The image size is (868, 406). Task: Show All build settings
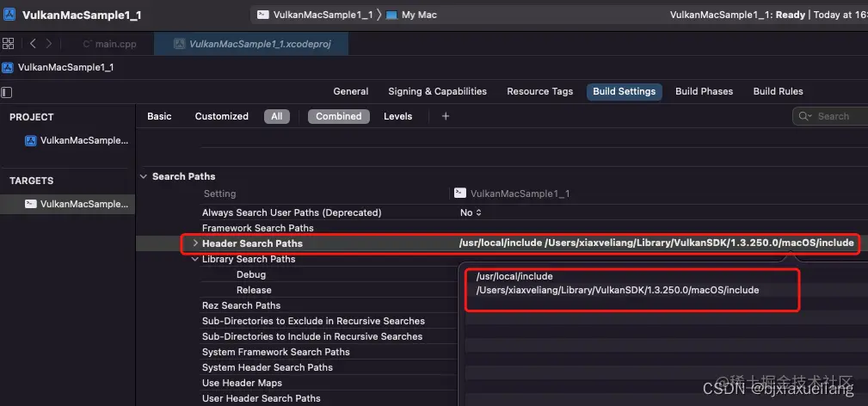tap(277, 116)
